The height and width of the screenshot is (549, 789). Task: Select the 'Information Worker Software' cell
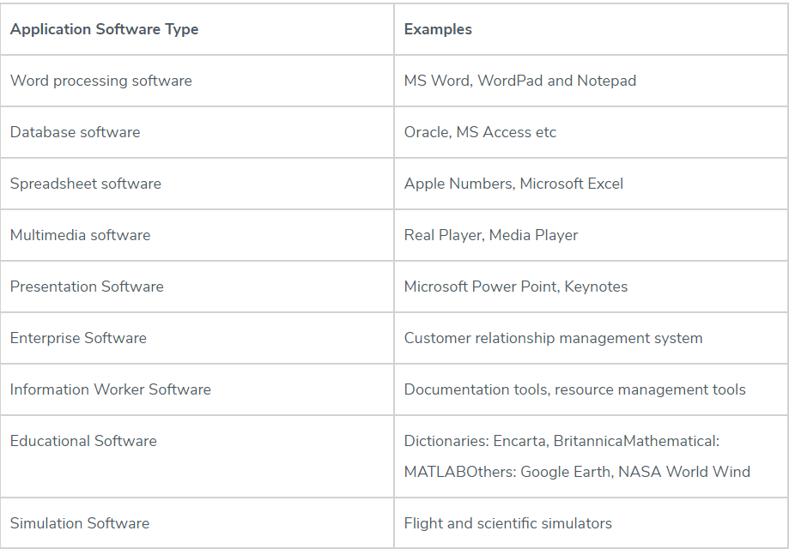point(110,389)
